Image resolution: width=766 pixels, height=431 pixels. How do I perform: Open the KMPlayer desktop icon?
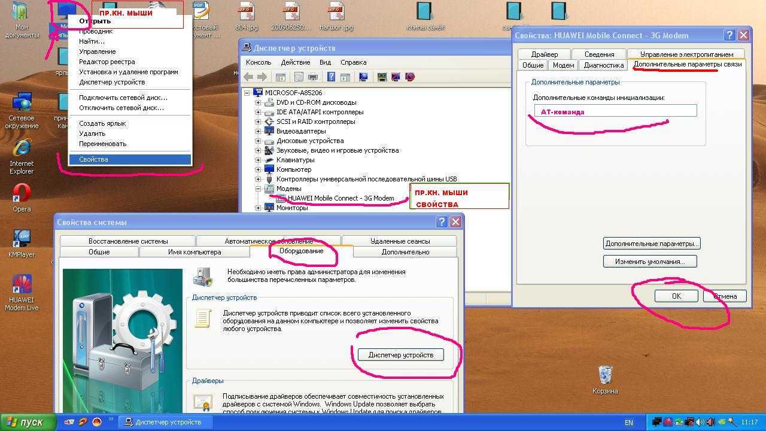(22, 243)
